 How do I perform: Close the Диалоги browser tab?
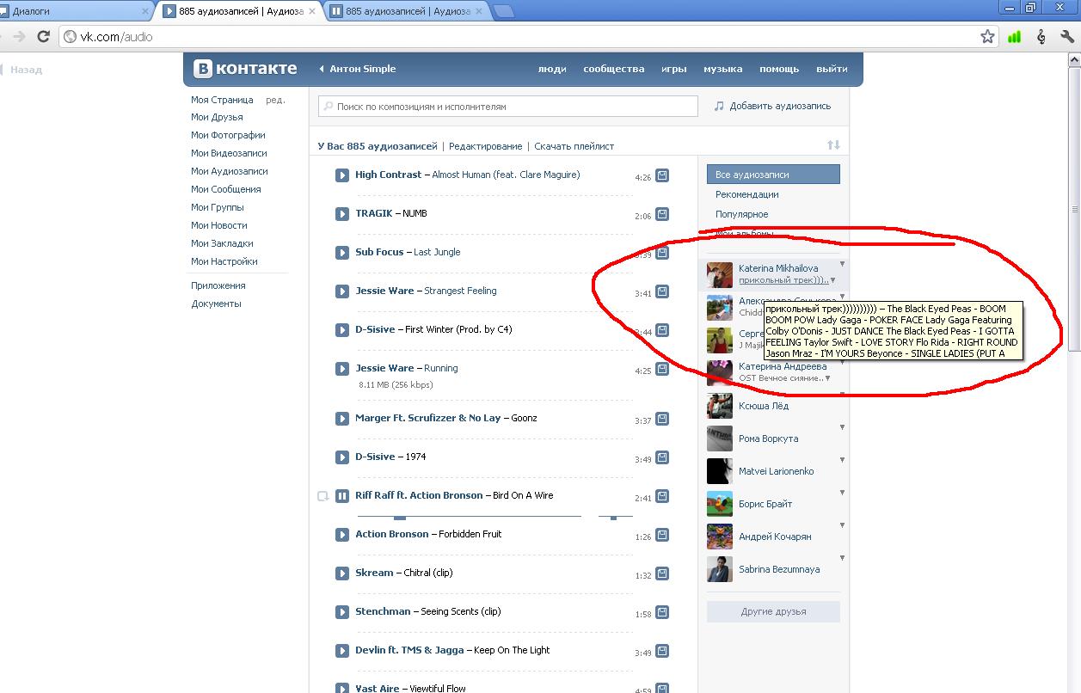pos(145,12)
